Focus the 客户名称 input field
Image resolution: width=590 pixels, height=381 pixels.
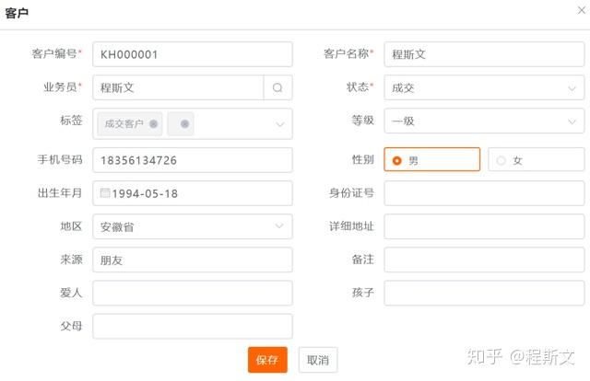click(x=484, y=54)
